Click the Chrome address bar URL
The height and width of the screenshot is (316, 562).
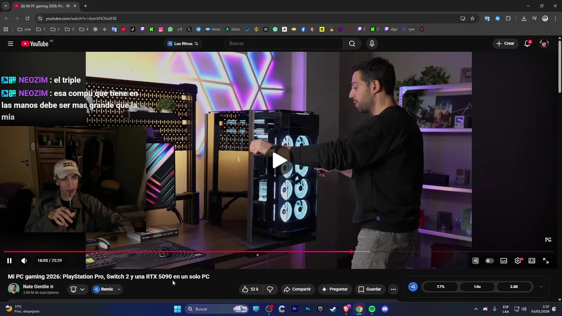click(x=81, y=18)
